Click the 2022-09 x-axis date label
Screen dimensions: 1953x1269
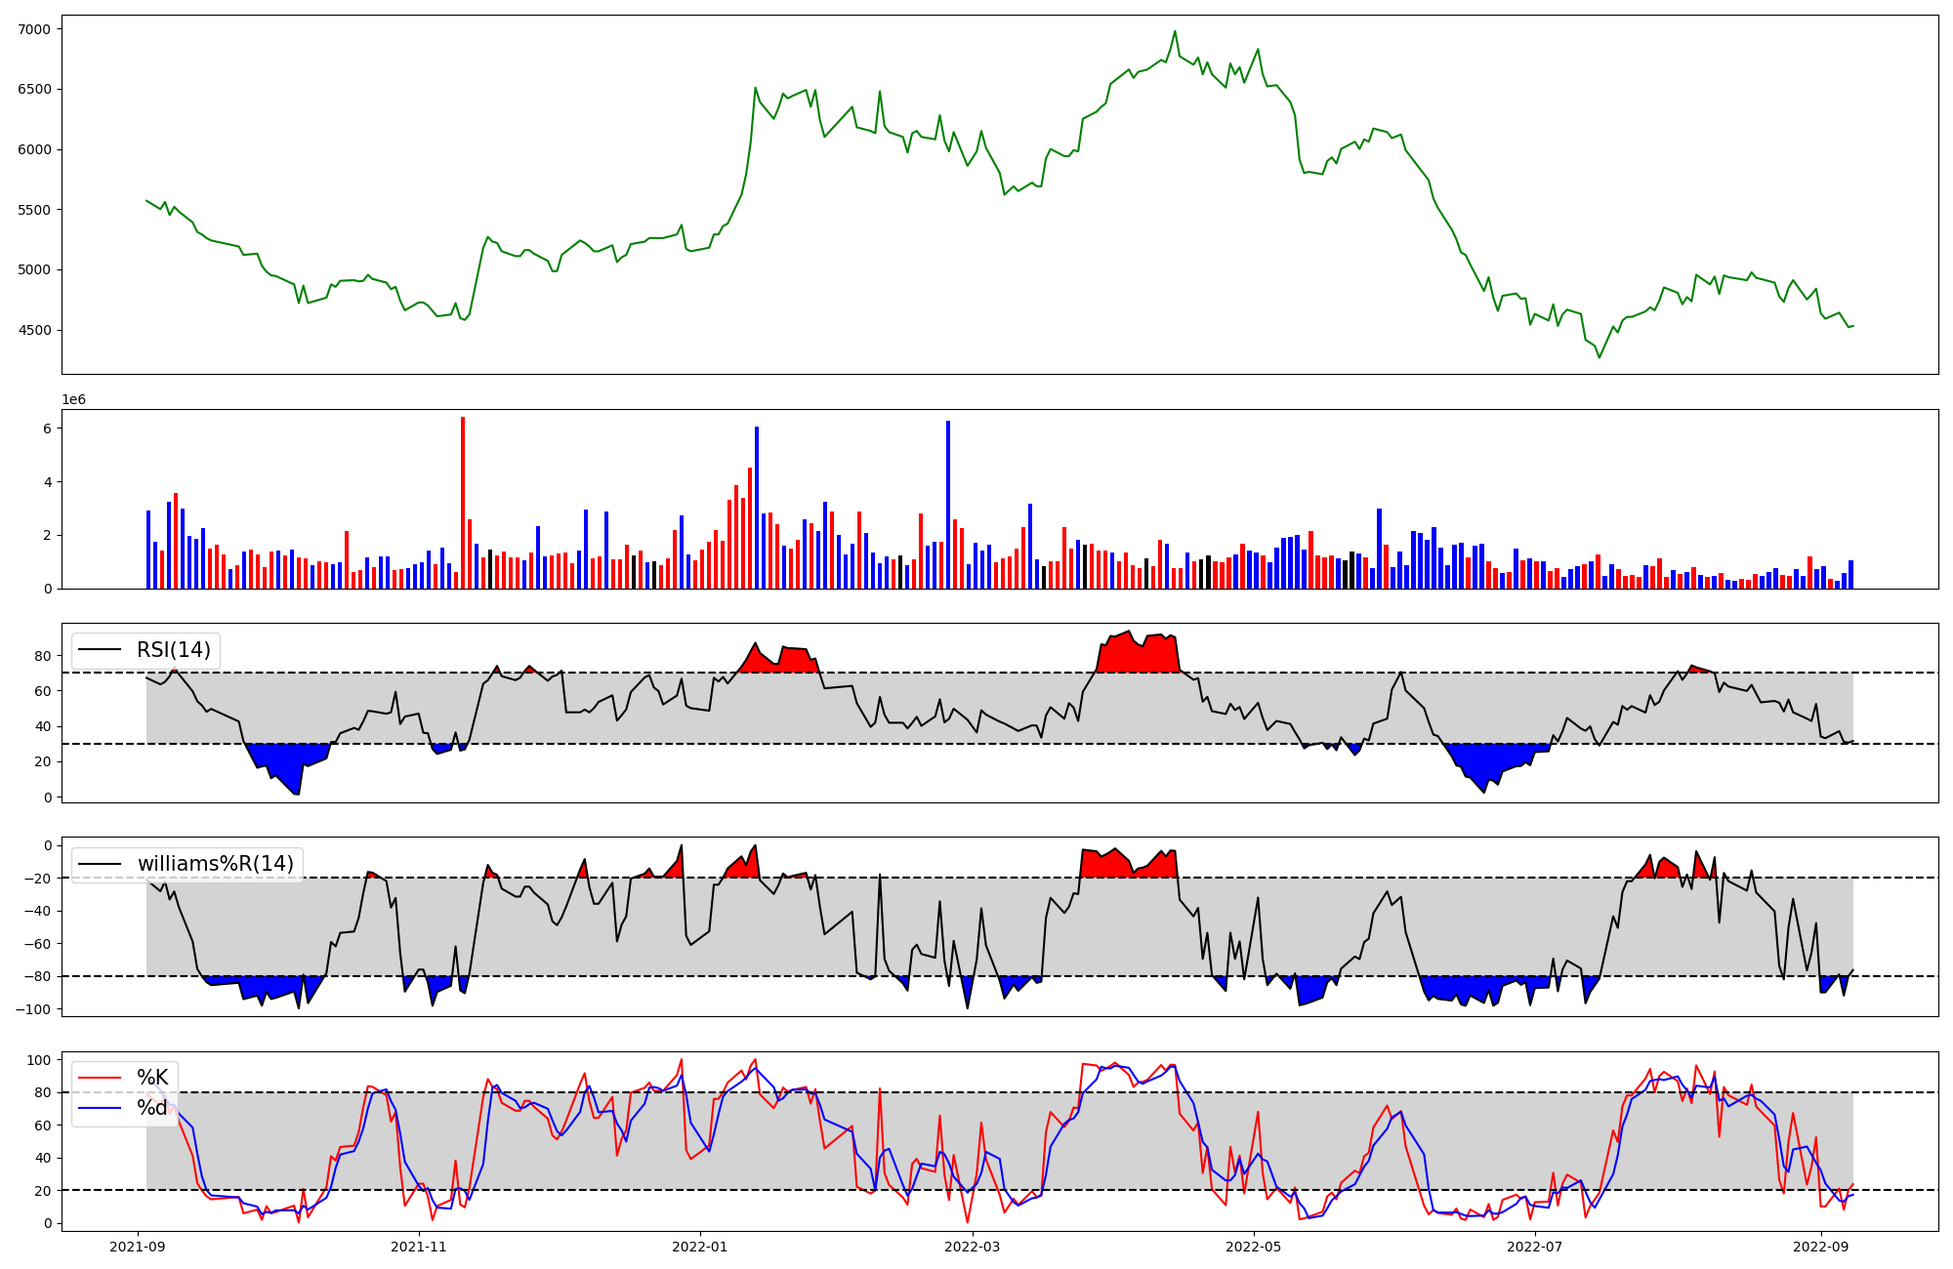click(x=1821, y=1247)
